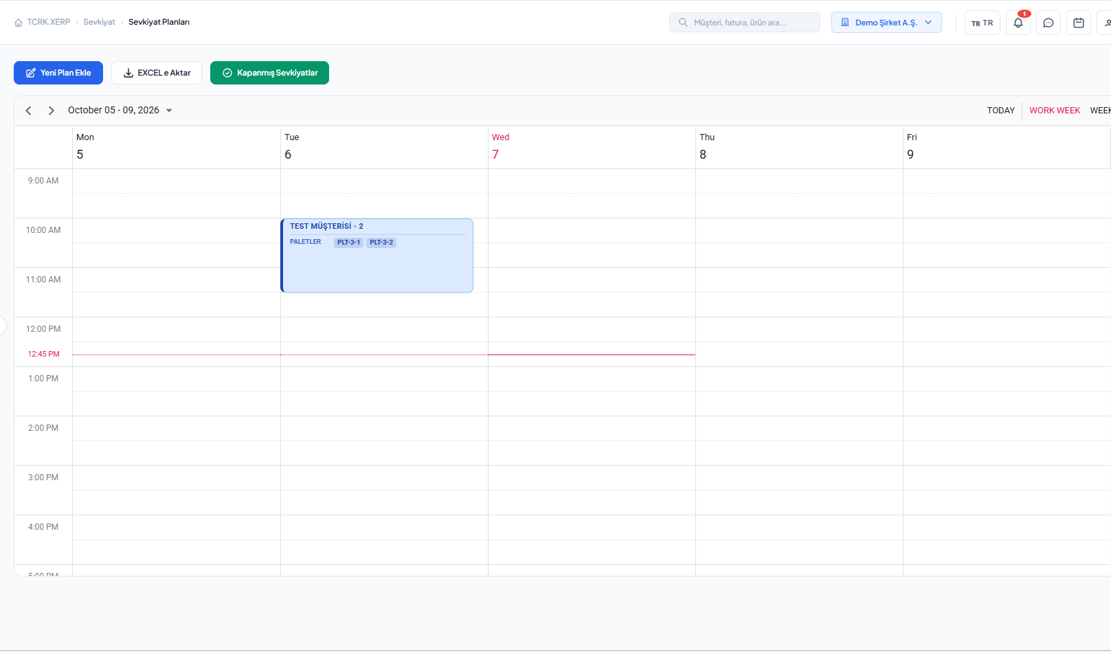Switch language with TR button
The width and height of the screenshot is (1111, 652).
[x=983, y=23]
